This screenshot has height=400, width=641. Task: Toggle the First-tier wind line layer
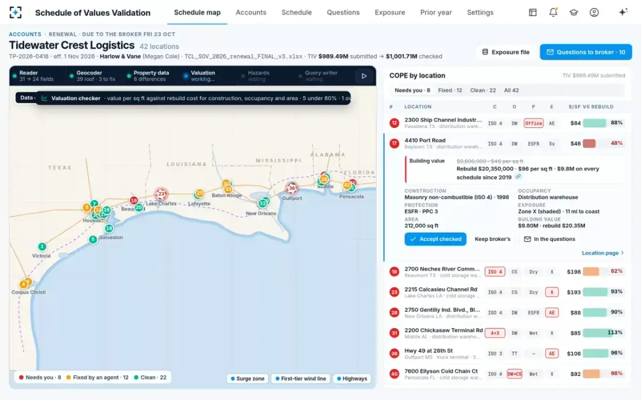click(300, 379)
